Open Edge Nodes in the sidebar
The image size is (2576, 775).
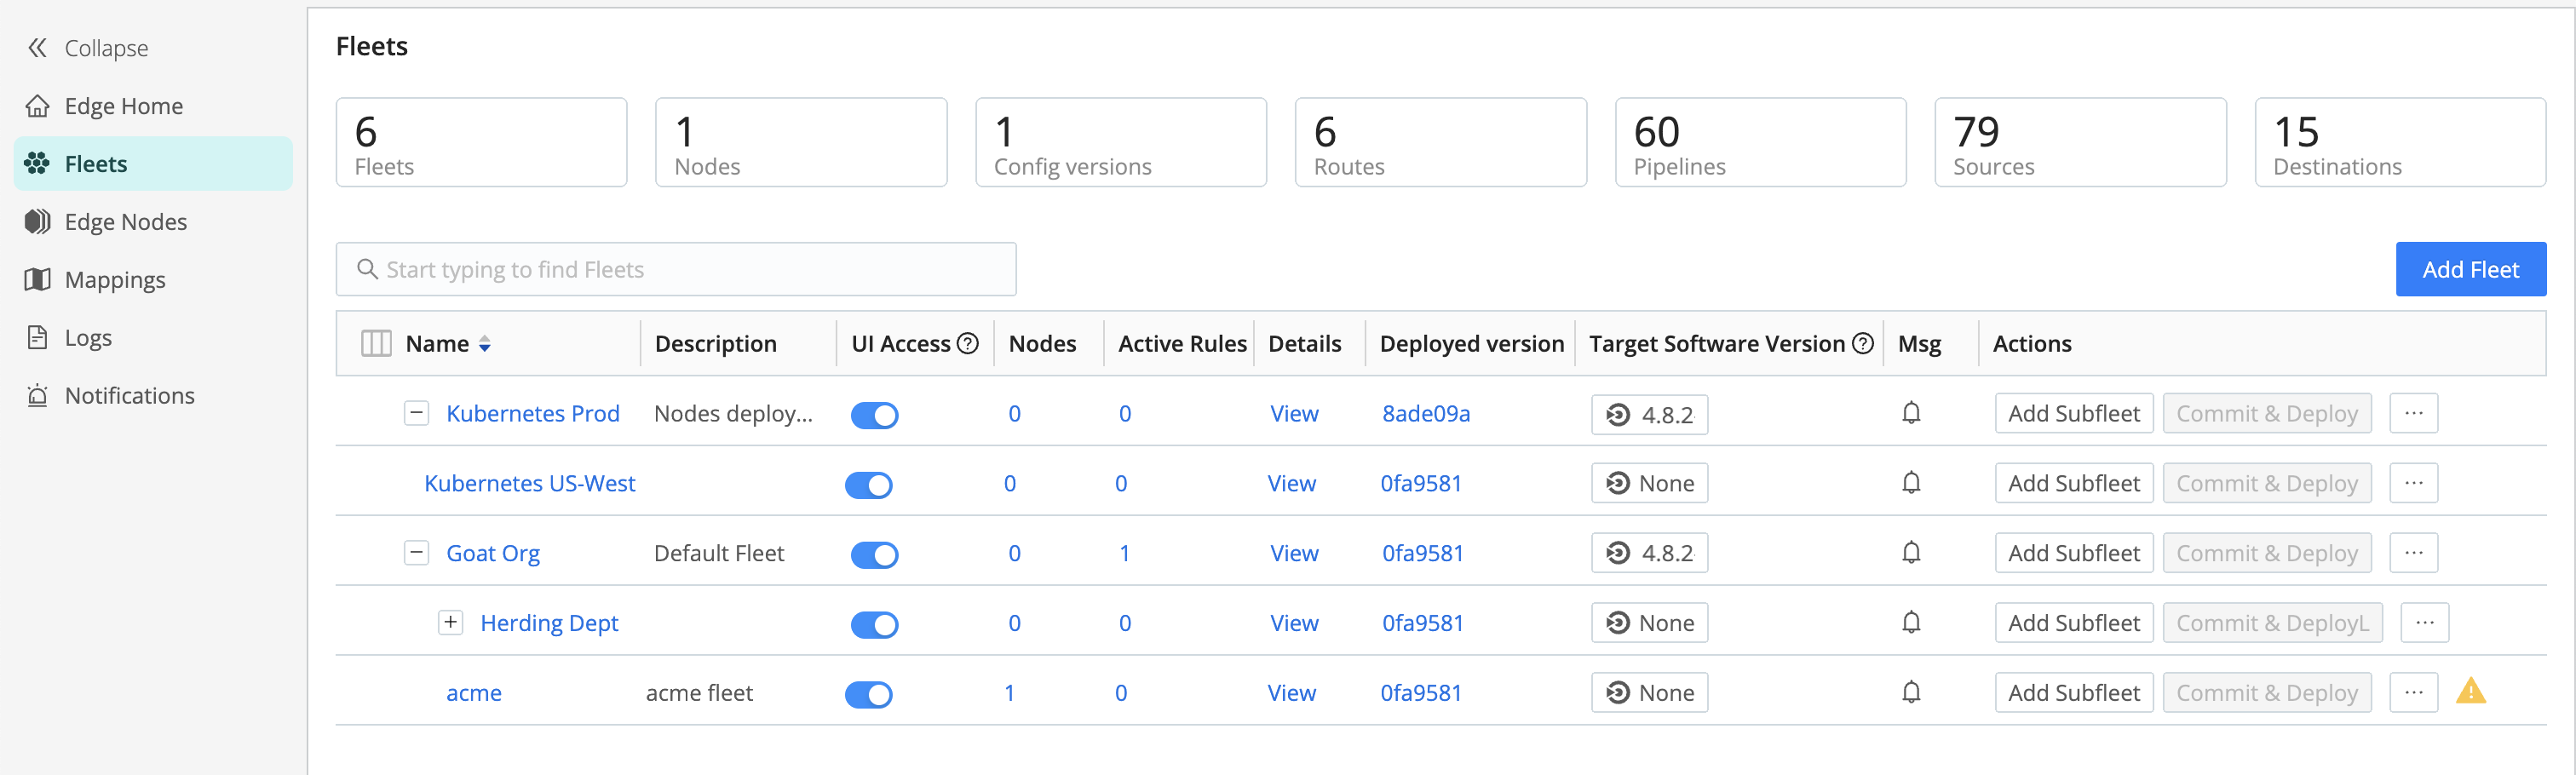click(125, 222)
